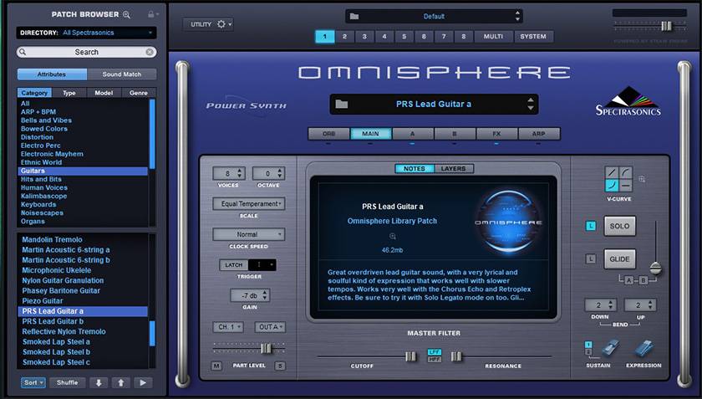702x399 pixels.
Task: Toggle the Glide legato L indicator
Action: click(591, 259)
